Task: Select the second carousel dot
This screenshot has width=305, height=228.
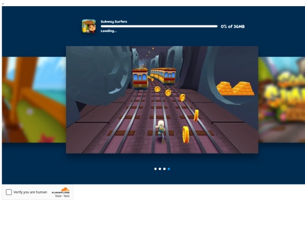Action: (160, 169)
